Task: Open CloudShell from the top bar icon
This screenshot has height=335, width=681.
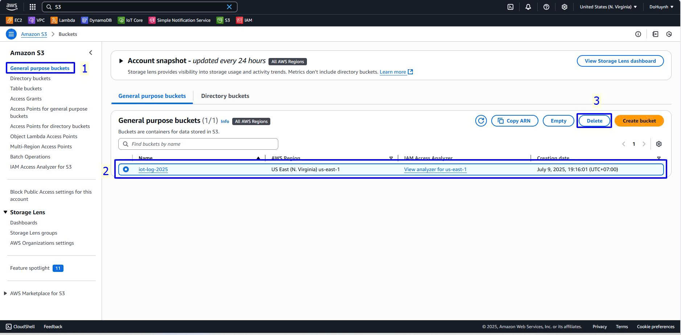Action: (510, 7)
